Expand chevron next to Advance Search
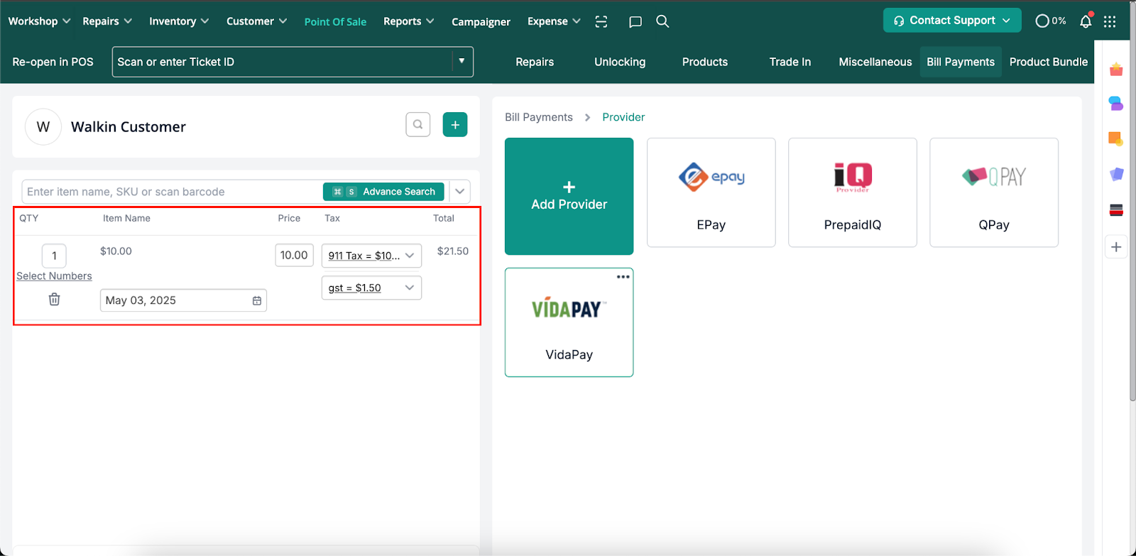Screen dimensions: 1136x556 click(x=460, y=192)
